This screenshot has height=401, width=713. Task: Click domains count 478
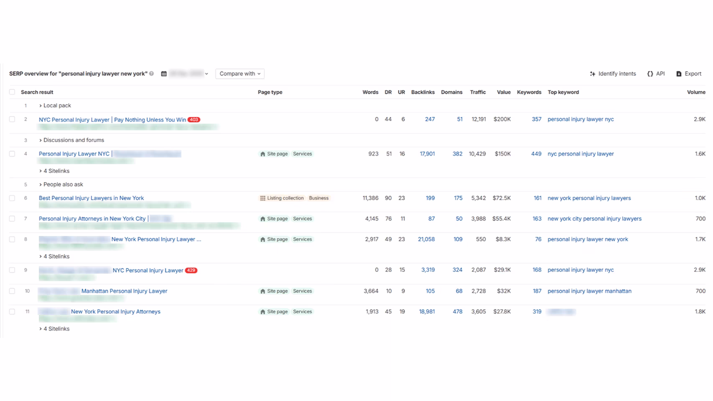click(x=458, y=312)
